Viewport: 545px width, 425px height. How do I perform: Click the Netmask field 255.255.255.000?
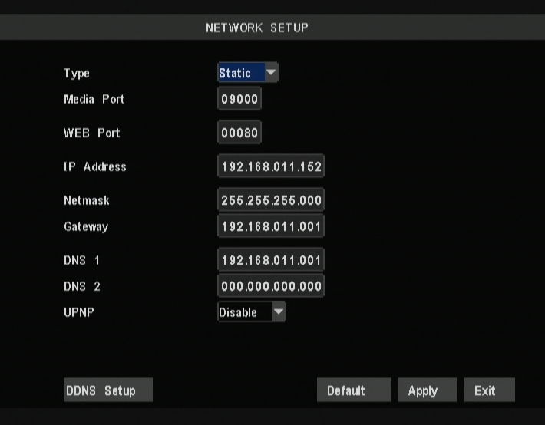(270, 201)
